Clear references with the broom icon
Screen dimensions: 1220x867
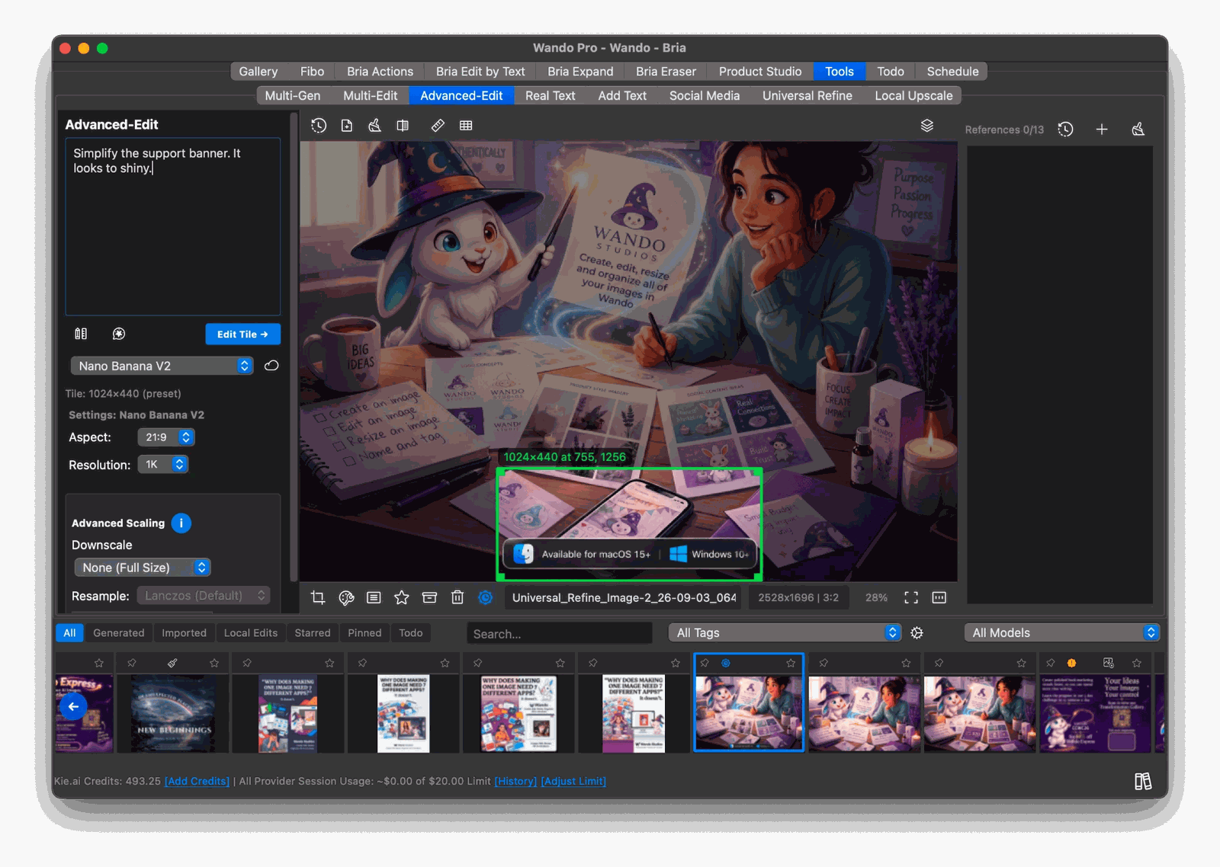tap(1138, 130)
